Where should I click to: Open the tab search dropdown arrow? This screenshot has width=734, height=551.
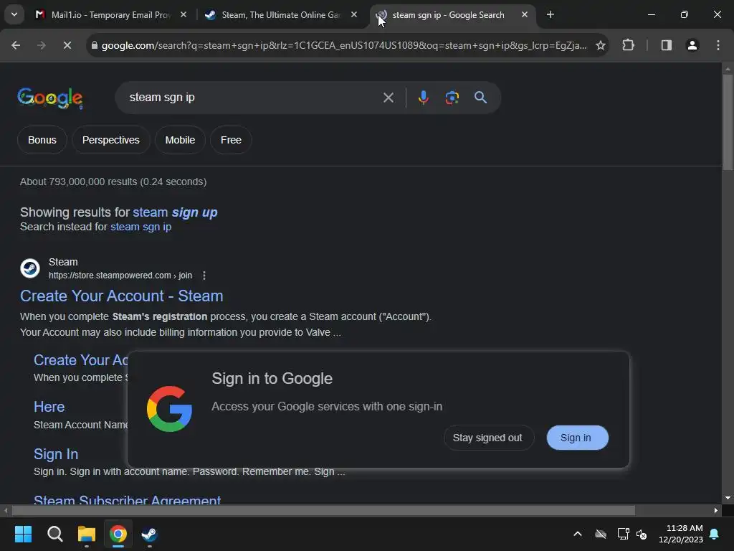[14, 14]
